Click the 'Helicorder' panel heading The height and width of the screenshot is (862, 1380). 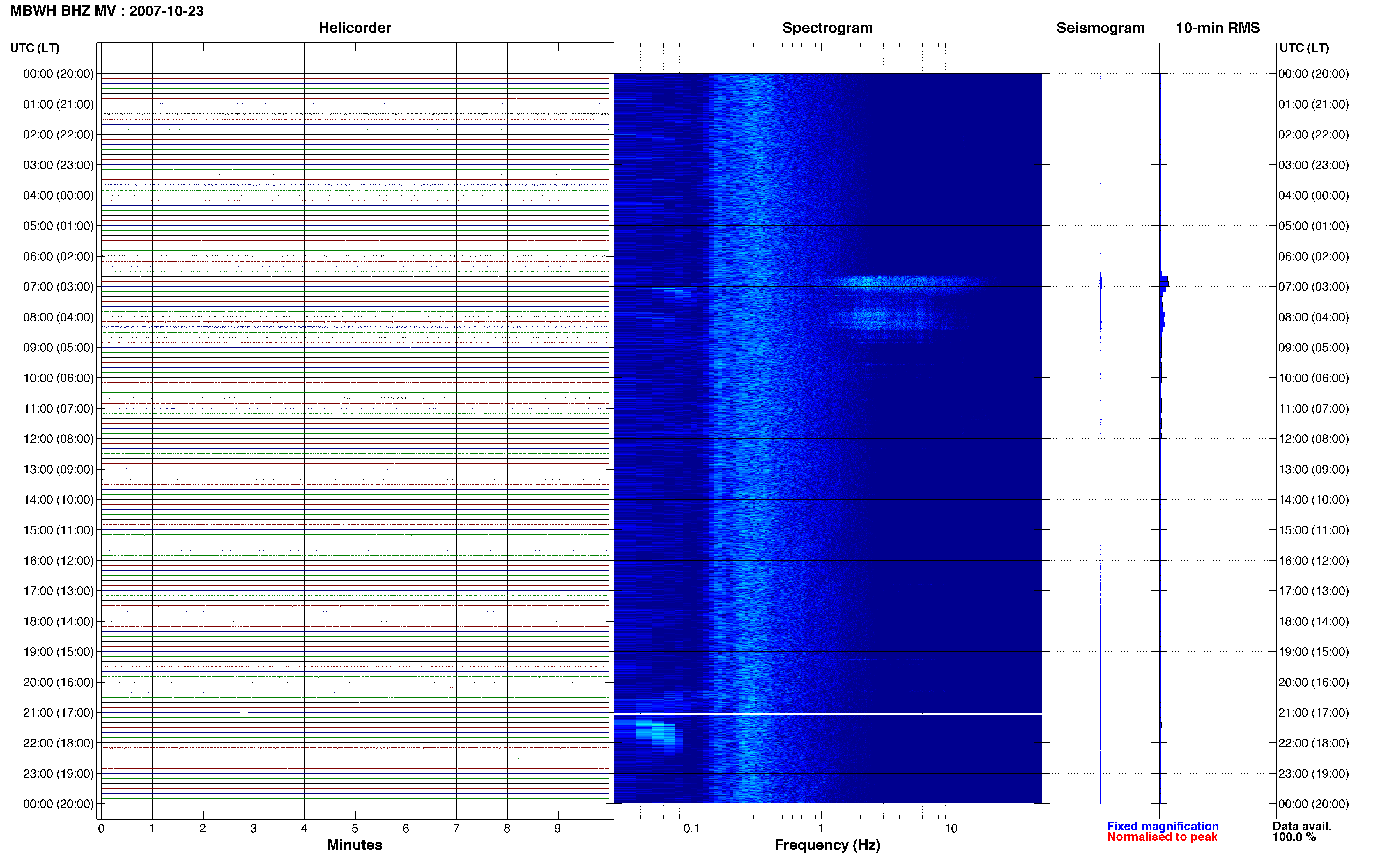point(354,28)
